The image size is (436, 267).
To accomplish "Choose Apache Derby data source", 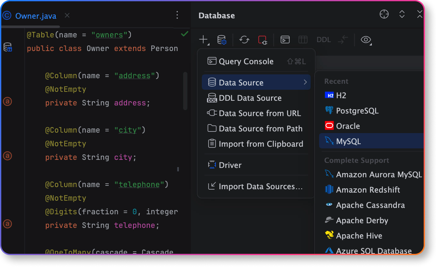I will (x=371, y=220).
